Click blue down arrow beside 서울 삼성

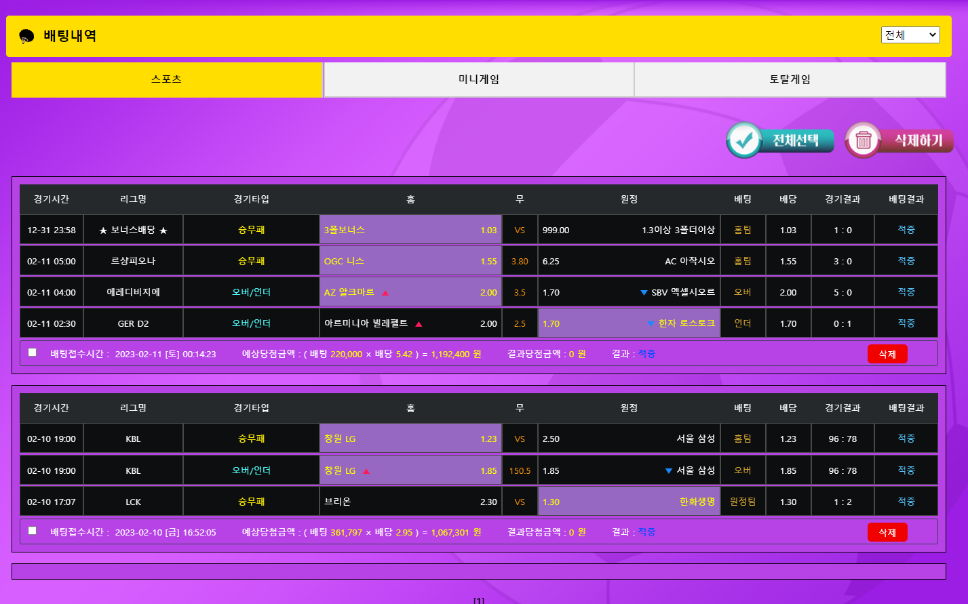pos(669,471)
